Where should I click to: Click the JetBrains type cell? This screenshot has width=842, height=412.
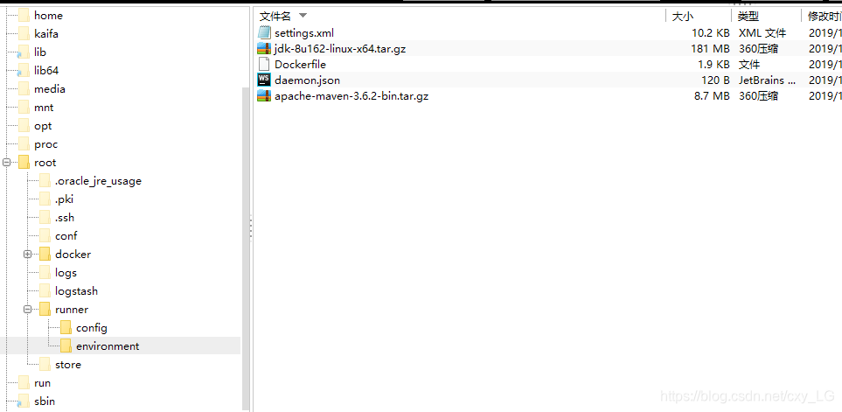click(768, 80)
